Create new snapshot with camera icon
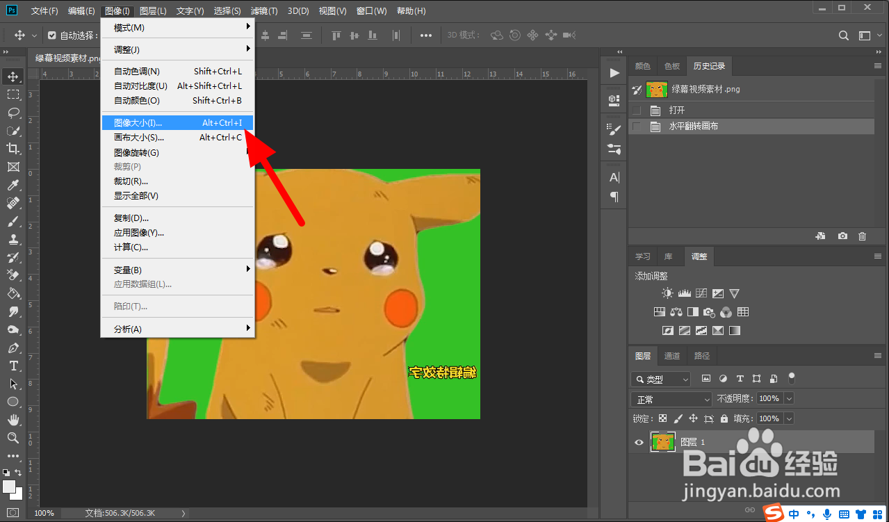Viewport: 889px width, 522px height. coord(842,236)
